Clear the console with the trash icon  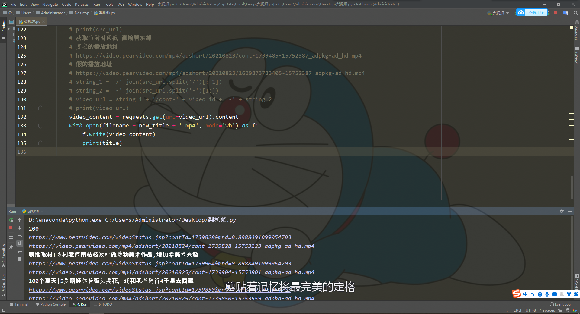coord(20,259)
